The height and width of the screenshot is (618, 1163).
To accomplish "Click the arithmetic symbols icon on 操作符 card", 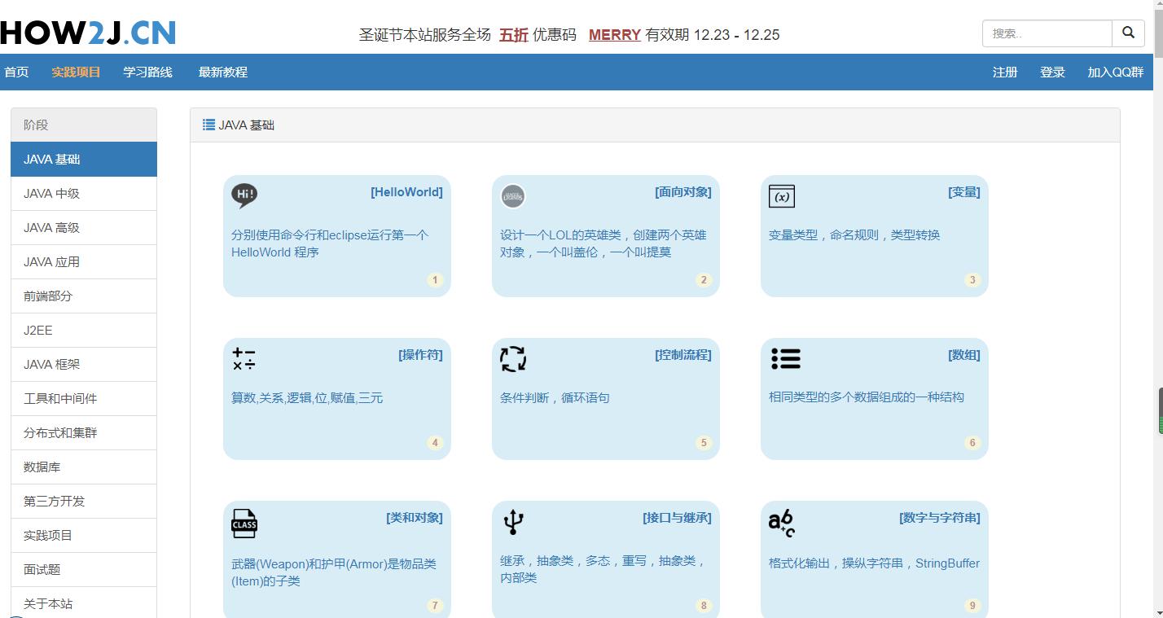I will coord(244,358).
